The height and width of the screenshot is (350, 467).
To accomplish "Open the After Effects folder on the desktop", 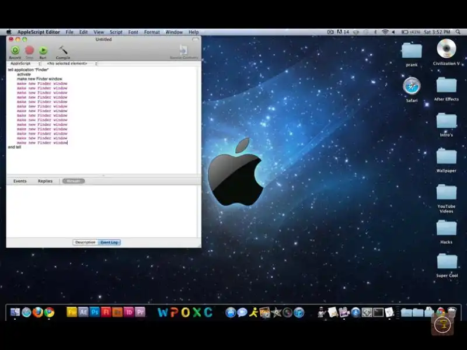I will [x=447, y=85].
